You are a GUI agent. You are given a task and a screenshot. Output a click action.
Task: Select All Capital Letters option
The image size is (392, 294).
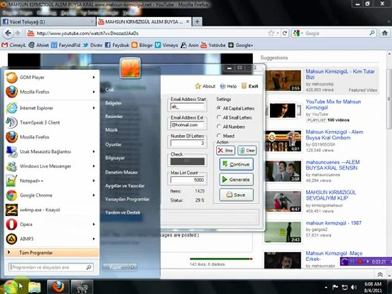point(236,108)
